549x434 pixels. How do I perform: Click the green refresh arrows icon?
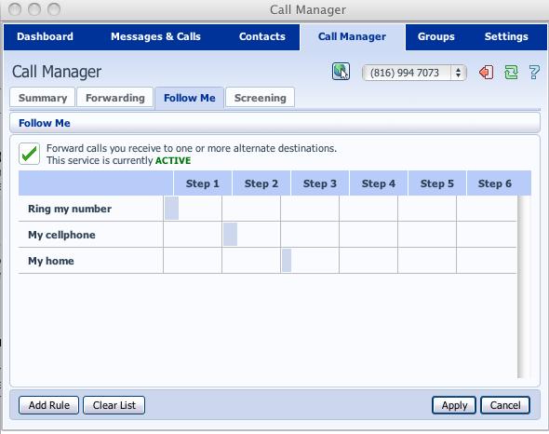pyautogui.click(x=511, y=73)
